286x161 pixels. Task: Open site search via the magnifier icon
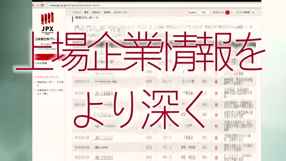[253, 13]
